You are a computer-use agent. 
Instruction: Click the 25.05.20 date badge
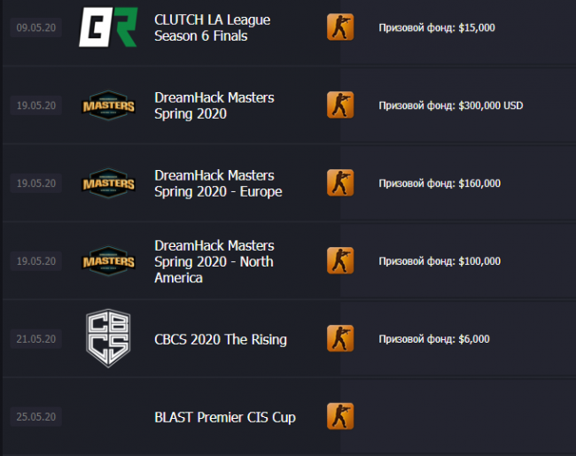[36, 417]
